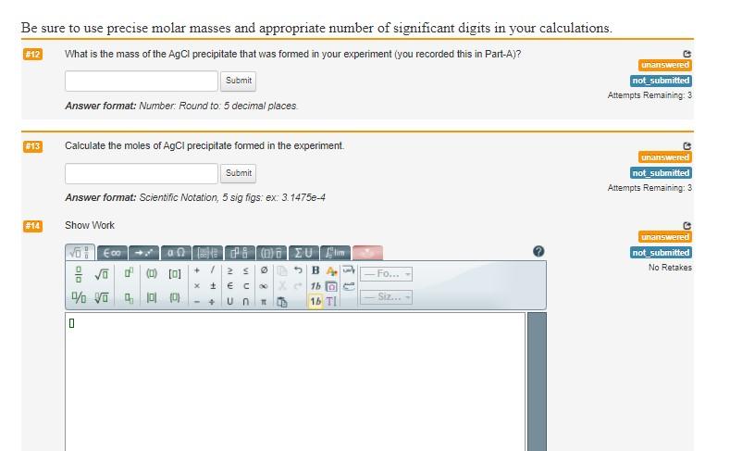The height and width of the screenshot is (451, 730).
Task: Insert the infinity ∞ symbol
Action: coord(264,286)
